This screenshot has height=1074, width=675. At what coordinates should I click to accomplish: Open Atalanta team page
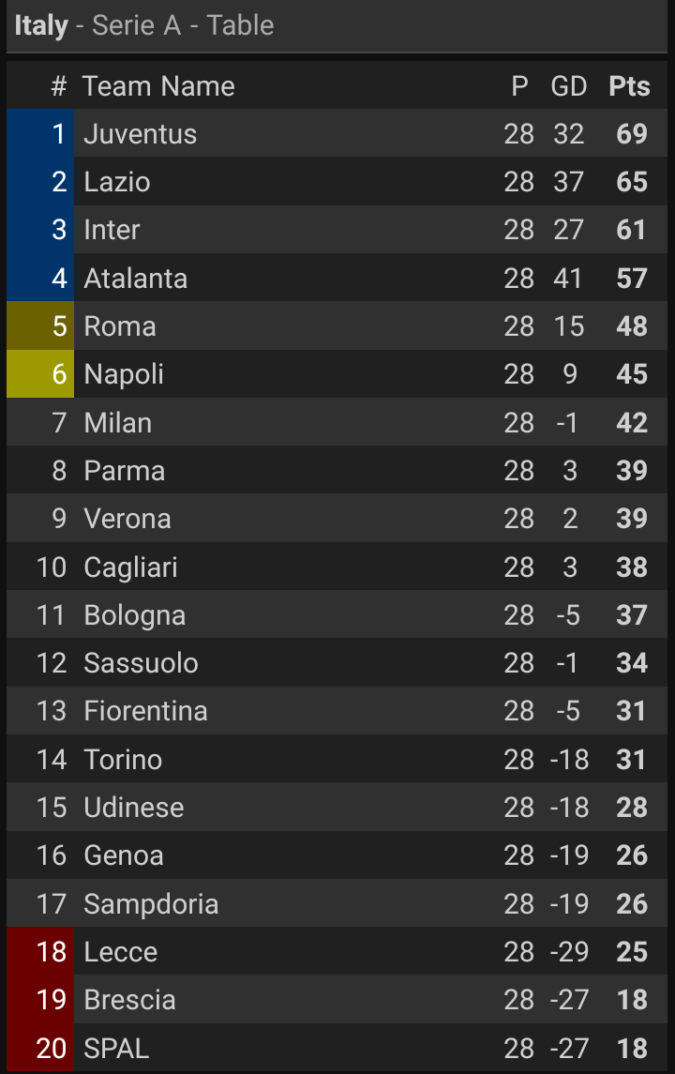(x=135, y=279)
